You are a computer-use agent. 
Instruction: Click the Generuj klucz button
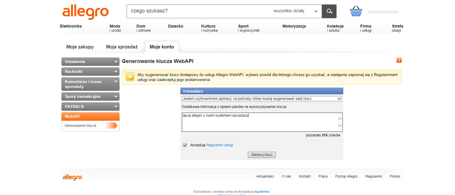pos(262,155)
